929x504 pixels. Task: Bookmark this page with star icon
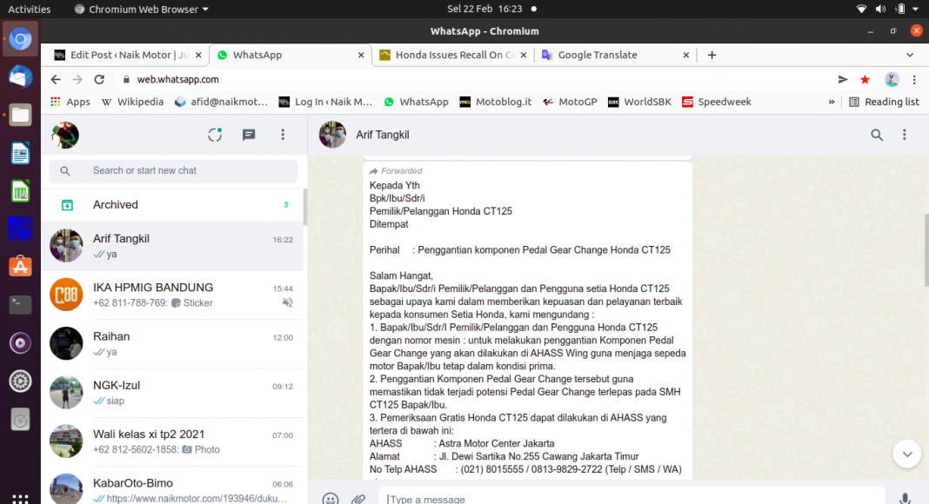coord(865,79)
